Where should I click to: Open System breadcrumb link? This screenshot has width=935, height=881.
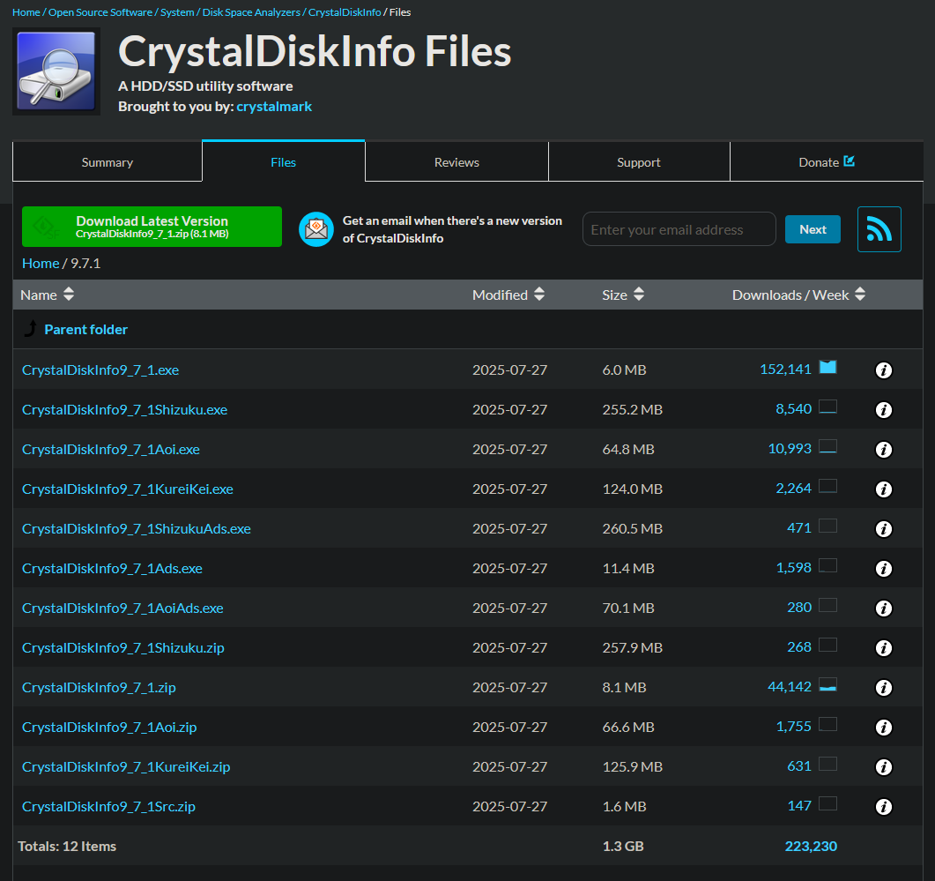tap(177, 12)
